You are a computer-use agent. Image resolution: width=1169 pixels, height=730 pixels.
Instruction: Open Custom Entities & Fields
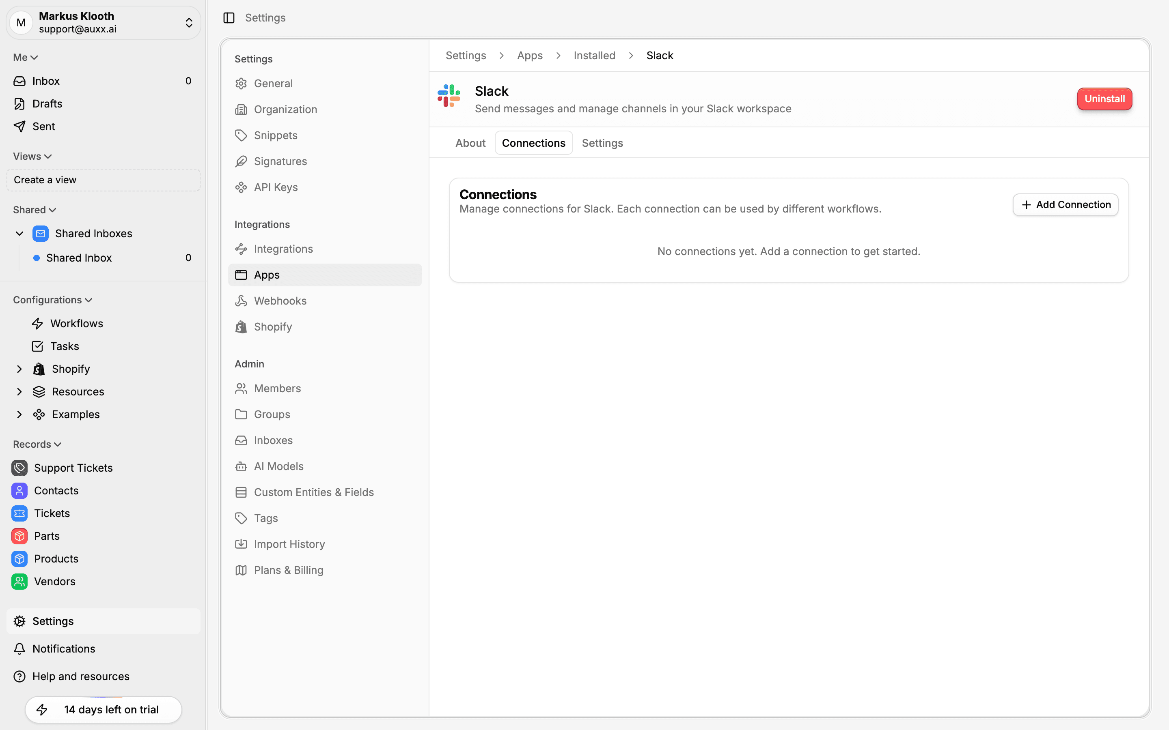325,492
